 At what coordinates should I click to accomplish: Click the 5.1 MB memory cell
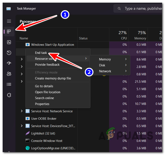coord(141,89)
